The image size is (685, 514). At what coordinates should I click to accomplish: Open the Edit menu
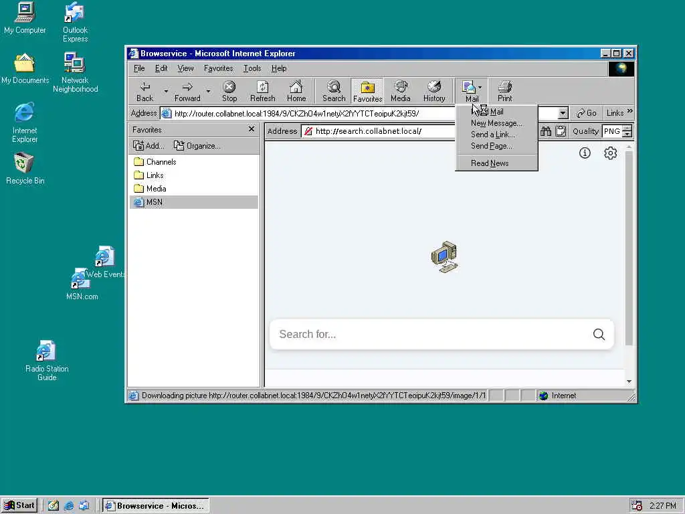[x=161, y=68]
